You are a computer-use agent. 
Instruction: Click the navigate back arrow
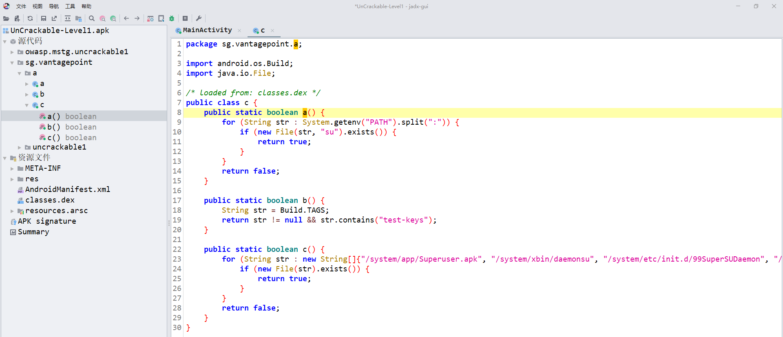pyautogui.click(x=126, y=18)
